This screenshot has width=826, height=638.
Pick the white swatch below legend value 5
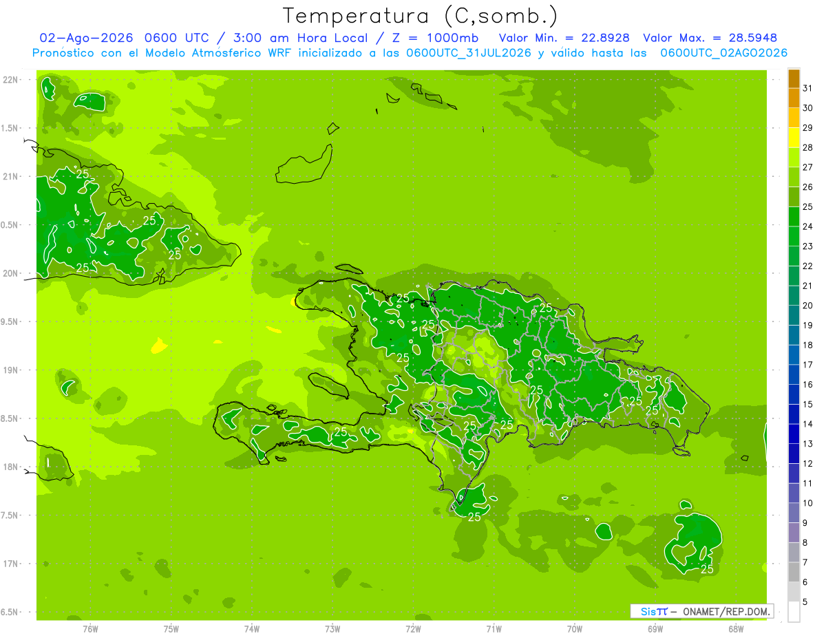[794, 612]
